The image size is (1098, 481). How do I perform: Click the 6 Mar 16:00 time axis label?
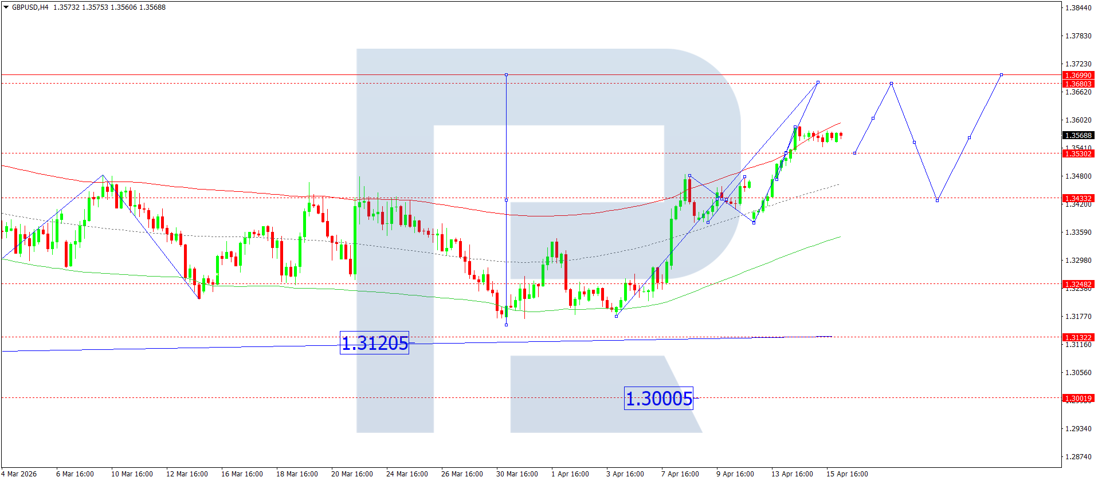point(75,474)
